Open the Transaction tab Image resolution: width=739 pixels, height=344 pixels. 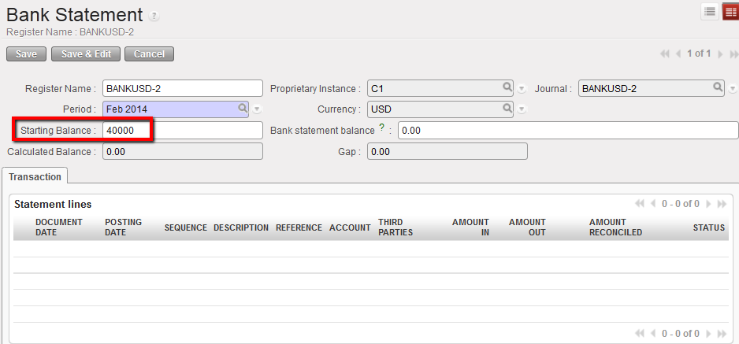[35, 177]
